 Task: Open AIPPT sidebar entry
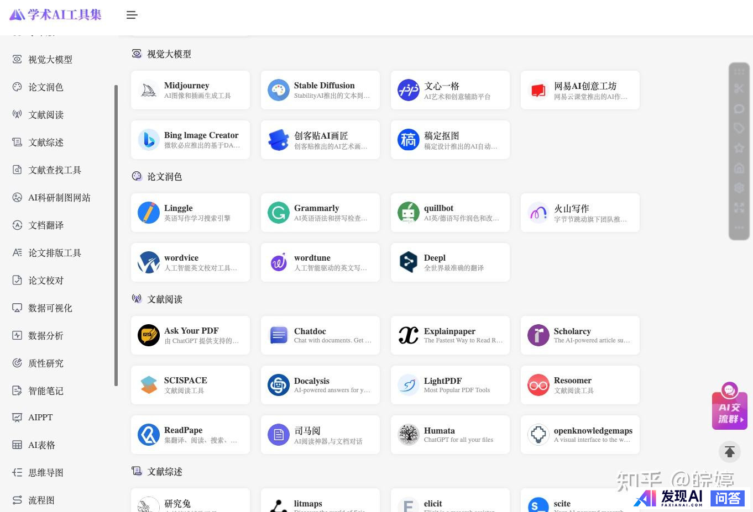click(x=40, y=418)
